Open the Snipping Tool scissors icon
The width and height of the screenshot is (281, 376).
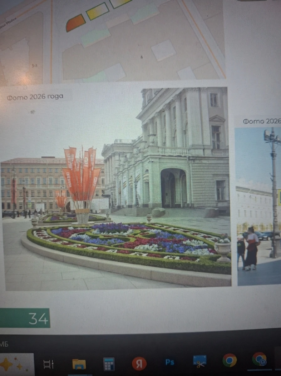(x=200, y=361)
